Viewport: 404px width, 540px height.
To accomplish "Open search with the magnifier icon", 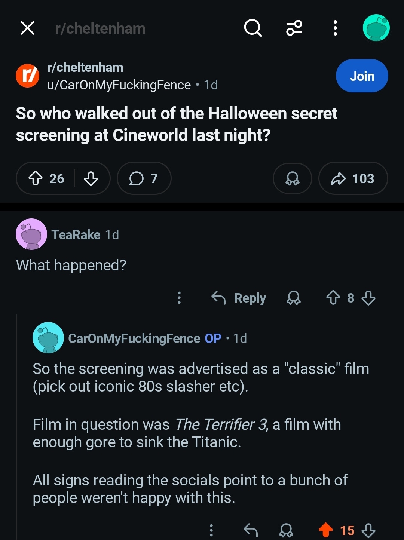I will click(x=253, y=28).
